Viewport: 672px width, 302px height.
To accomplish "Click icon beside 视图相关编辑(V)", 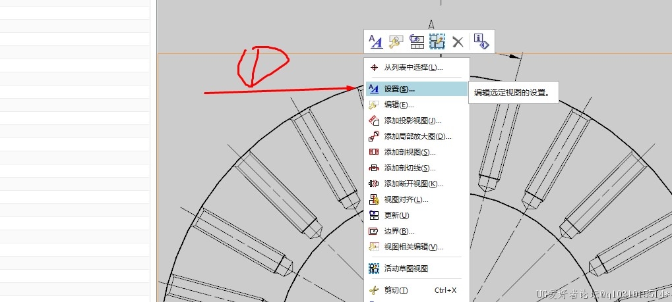I will pos(374,247).
